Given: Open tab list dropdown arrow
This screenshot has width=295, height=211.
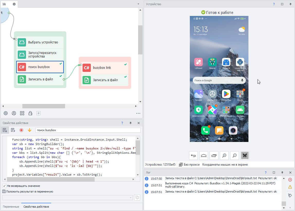Looking at the screenshot, I should pyautogui.click(x=138, y=4).
